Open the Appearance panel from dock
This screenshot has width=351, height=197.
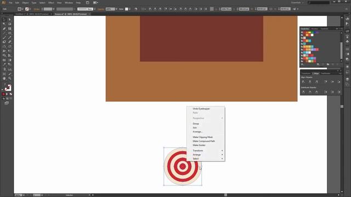pos(347,67)
